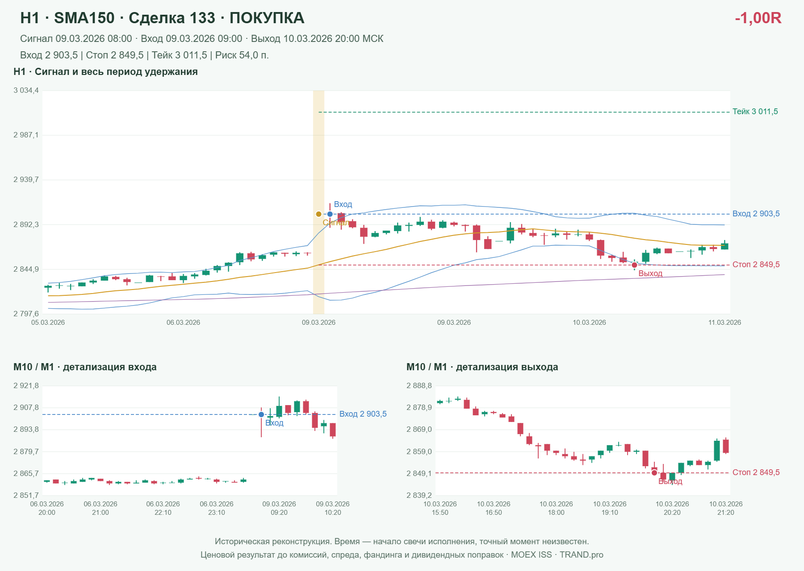Click the red exit dot in exit detail chart
Screen dimensions: 804x571
654,472
